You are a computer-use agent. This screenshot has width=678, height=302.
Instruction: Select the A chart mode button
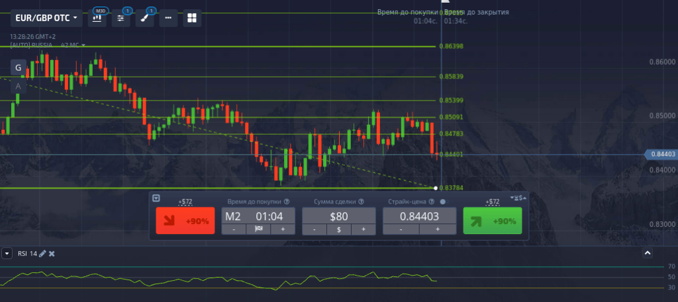coord(19,86)
